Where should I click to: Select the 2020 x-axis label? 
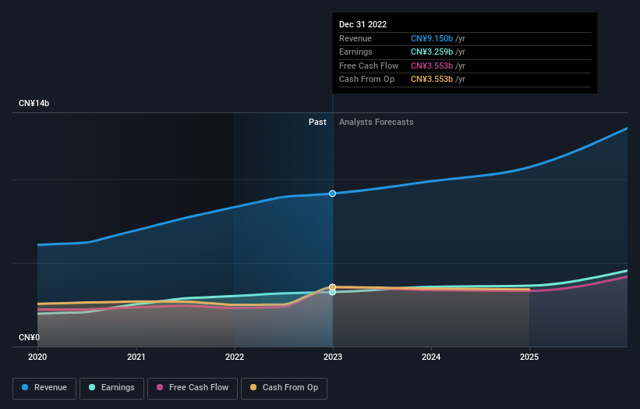click(x=37, y=357)
